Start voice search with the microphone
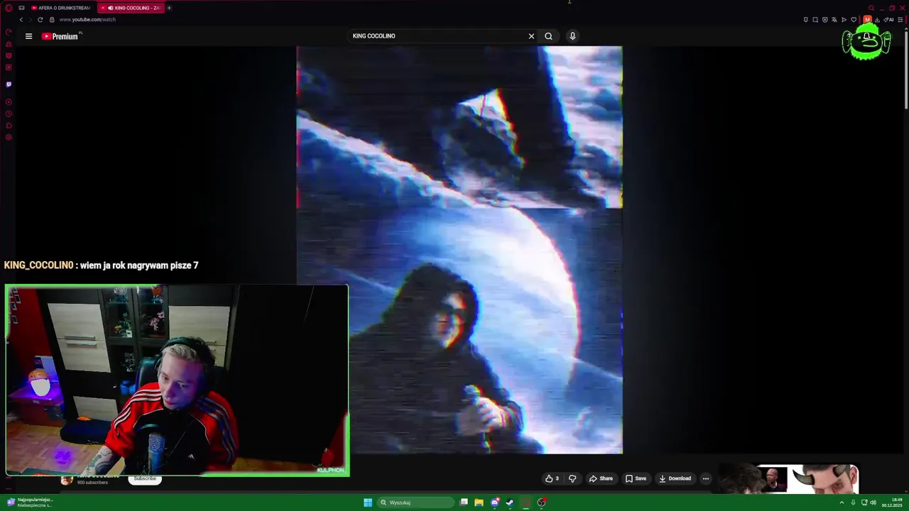This screenshot has width=909, height=511. tap(572, 36)
